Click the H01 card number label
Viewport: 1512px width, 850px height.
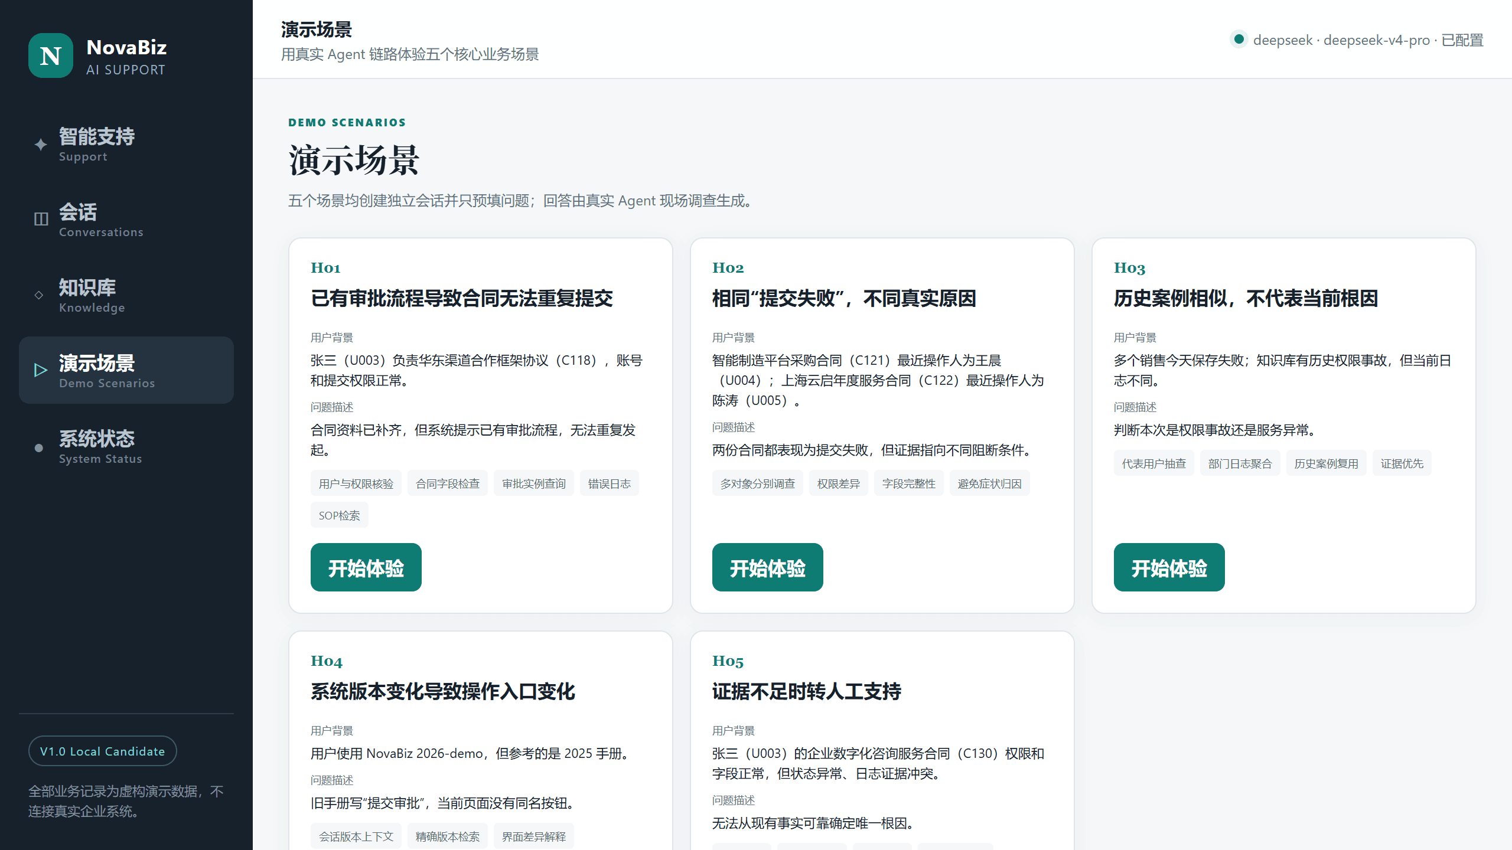pyautogui.click(x=325, y=268)
